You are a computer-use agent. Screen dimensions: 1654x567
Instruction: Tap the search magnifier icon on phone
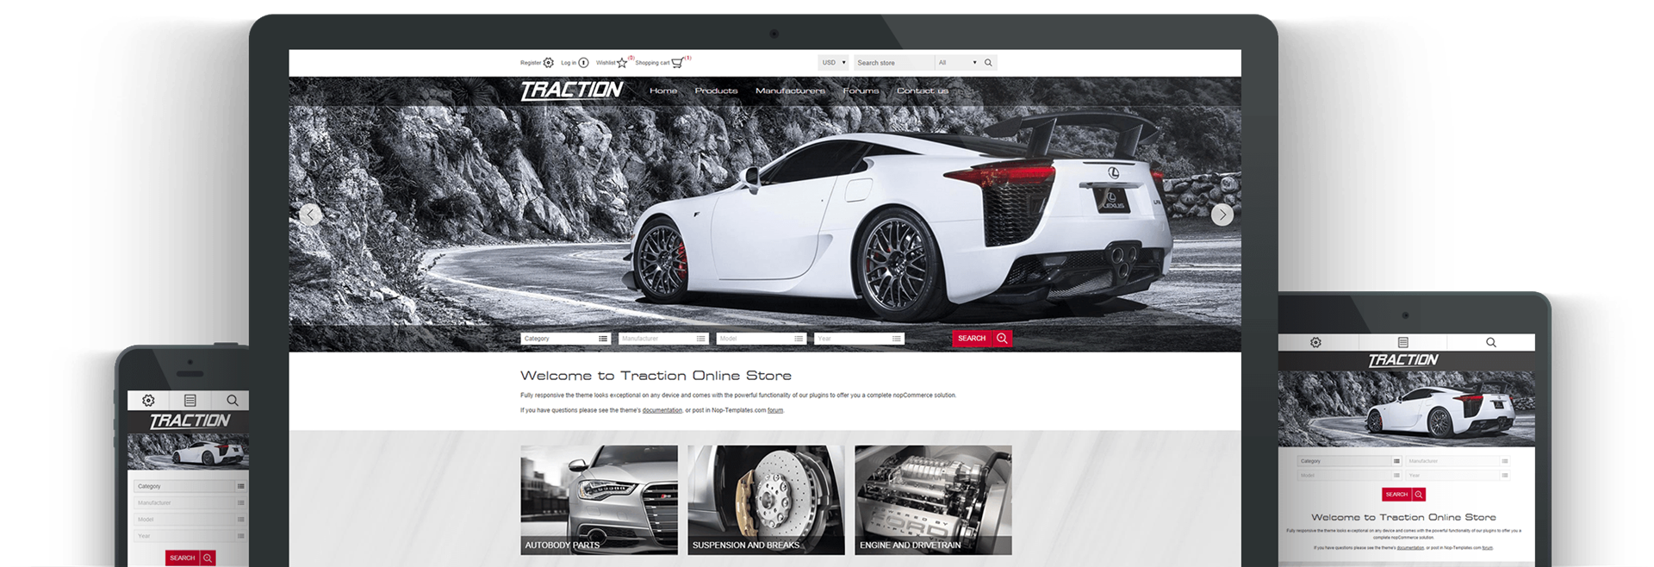[x=232, y=400]
